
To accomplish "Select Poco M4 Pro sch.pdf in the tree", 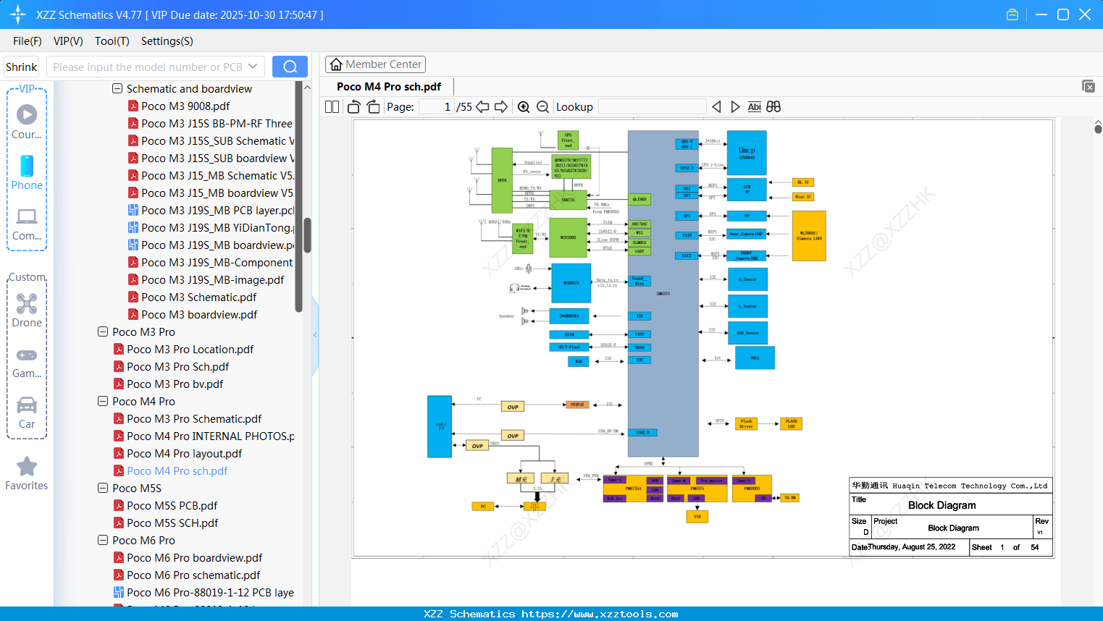I will [x=177, y=471].
